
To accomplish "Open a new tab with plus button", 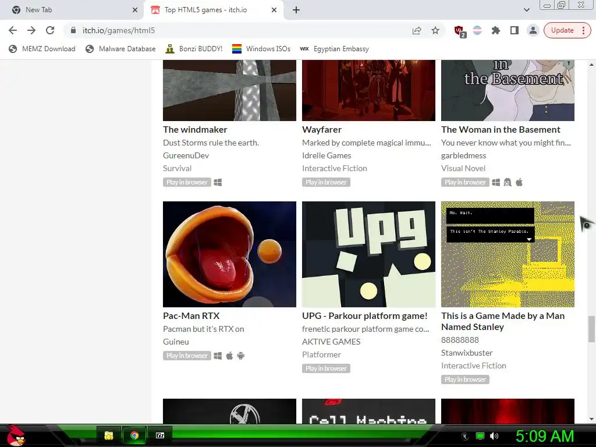I will [x=296, y=10].
